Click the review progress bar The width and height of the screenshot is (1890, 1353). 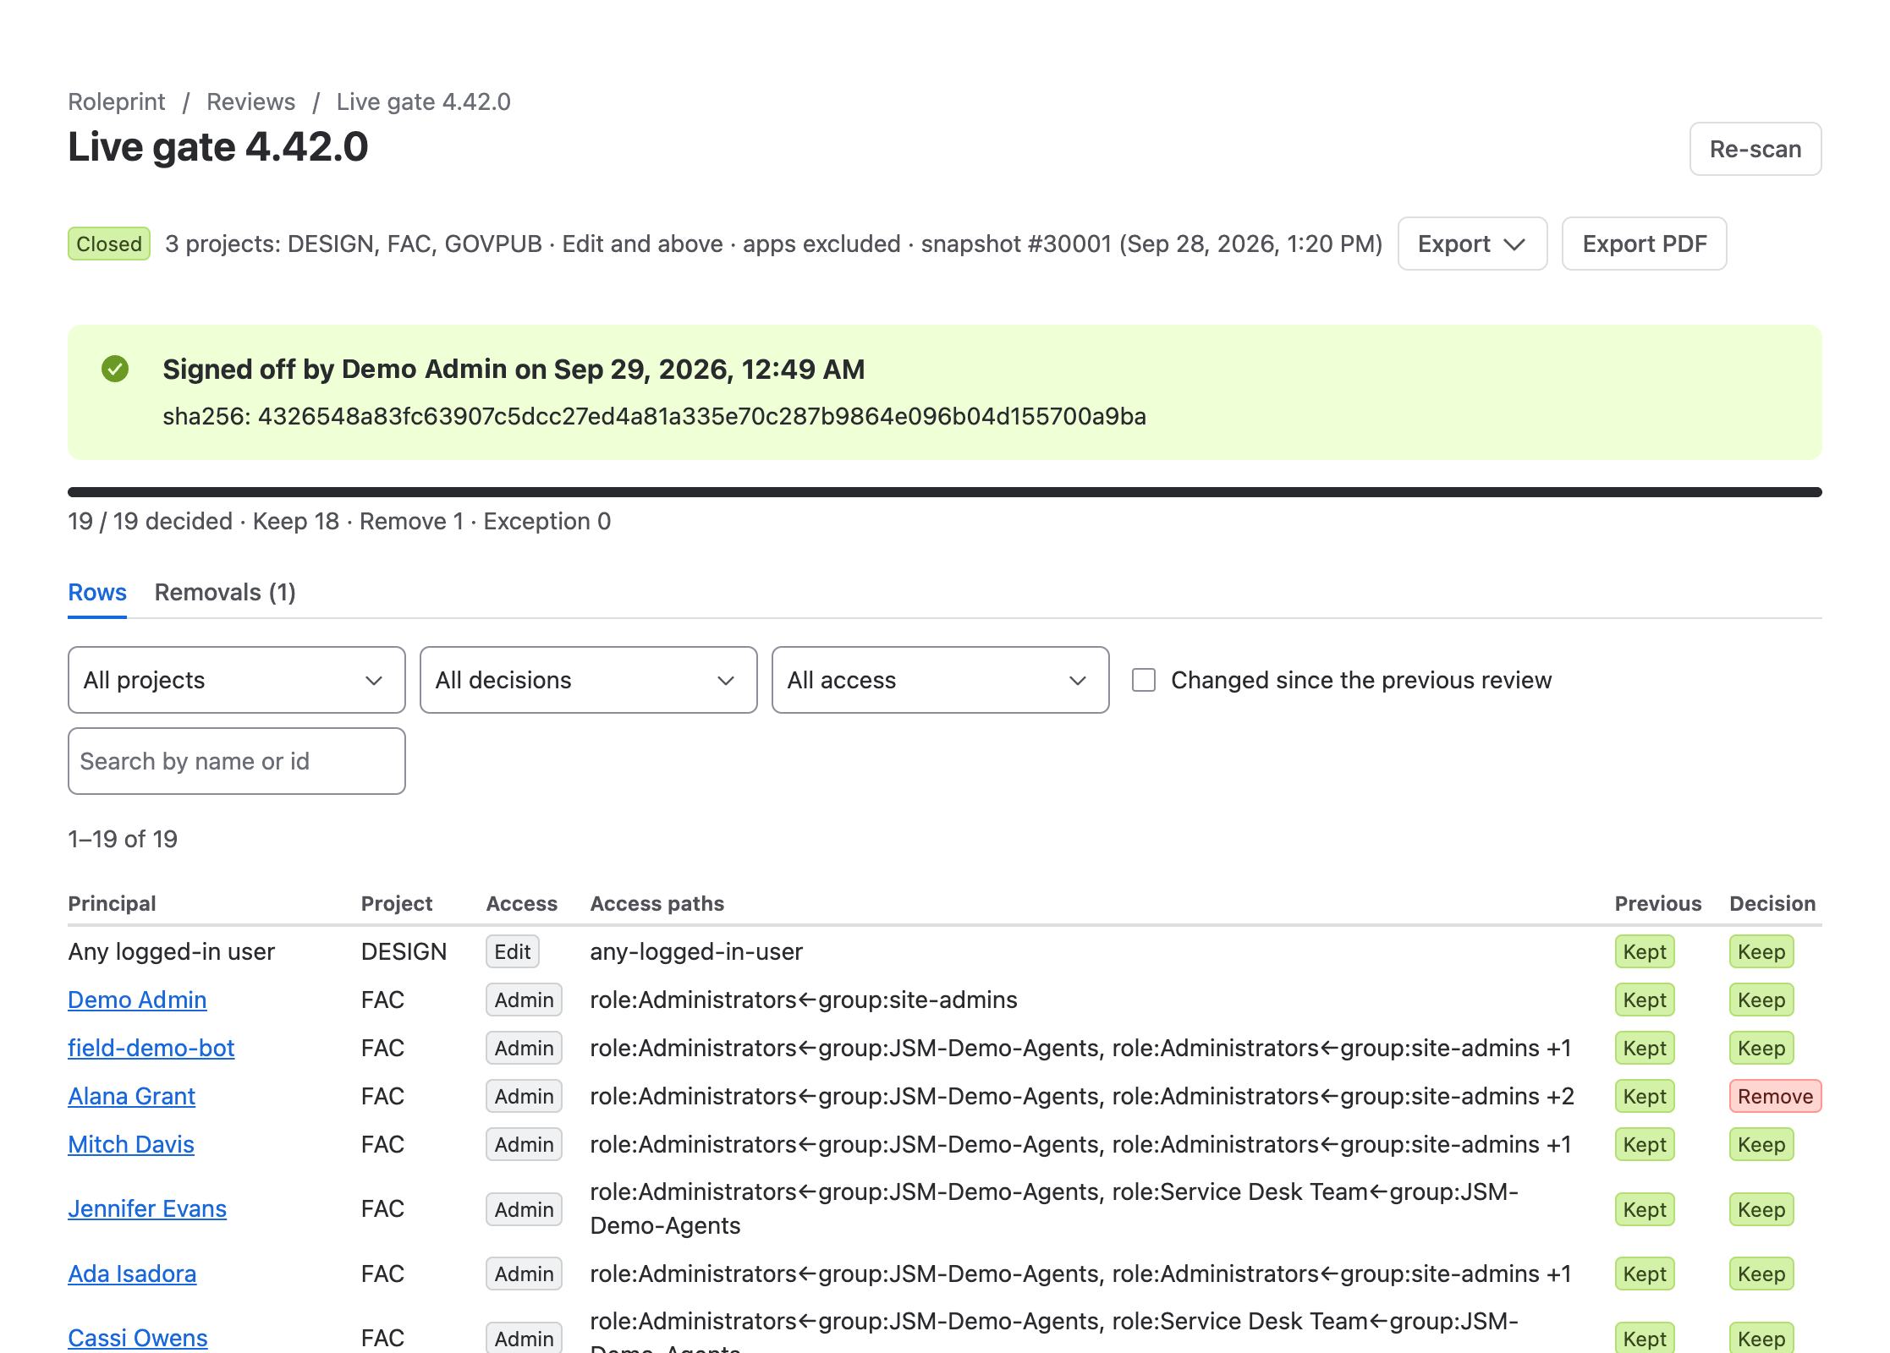(x=945, y=492)
